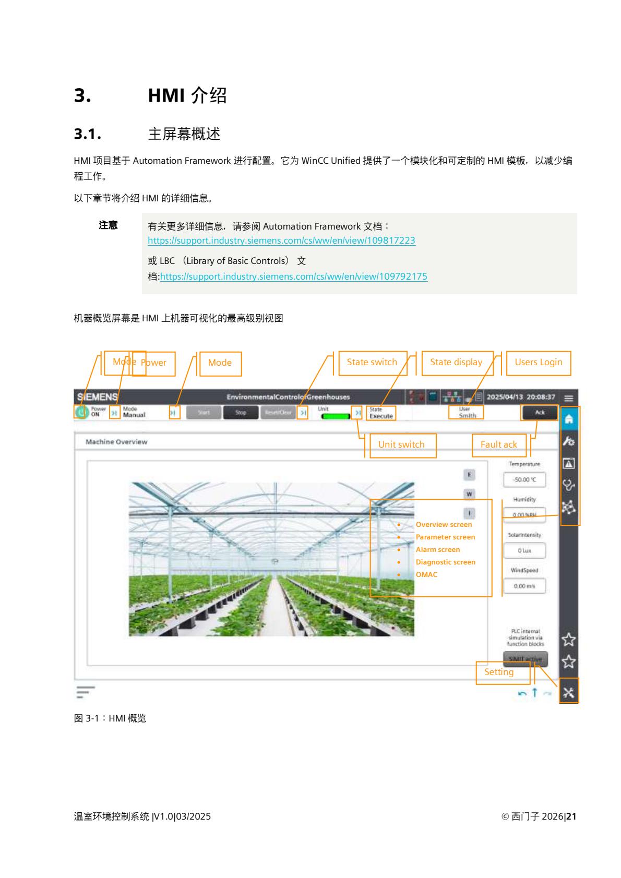The image size is (621, 878).
Task: Click the green Unit status bar
Action: click(336, 416)
